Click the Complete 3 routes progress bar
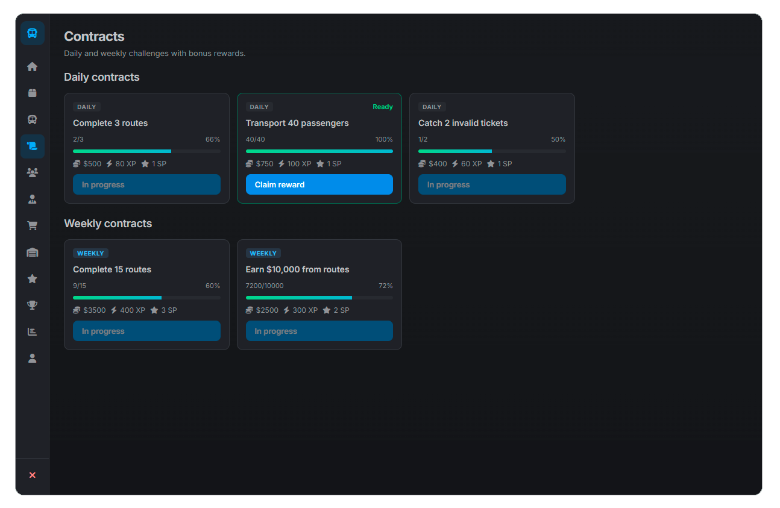 point(146,151)
